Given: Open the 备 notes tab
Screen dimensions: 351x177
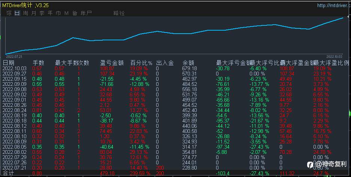Looking at the screenshot, I should point(75,13).
